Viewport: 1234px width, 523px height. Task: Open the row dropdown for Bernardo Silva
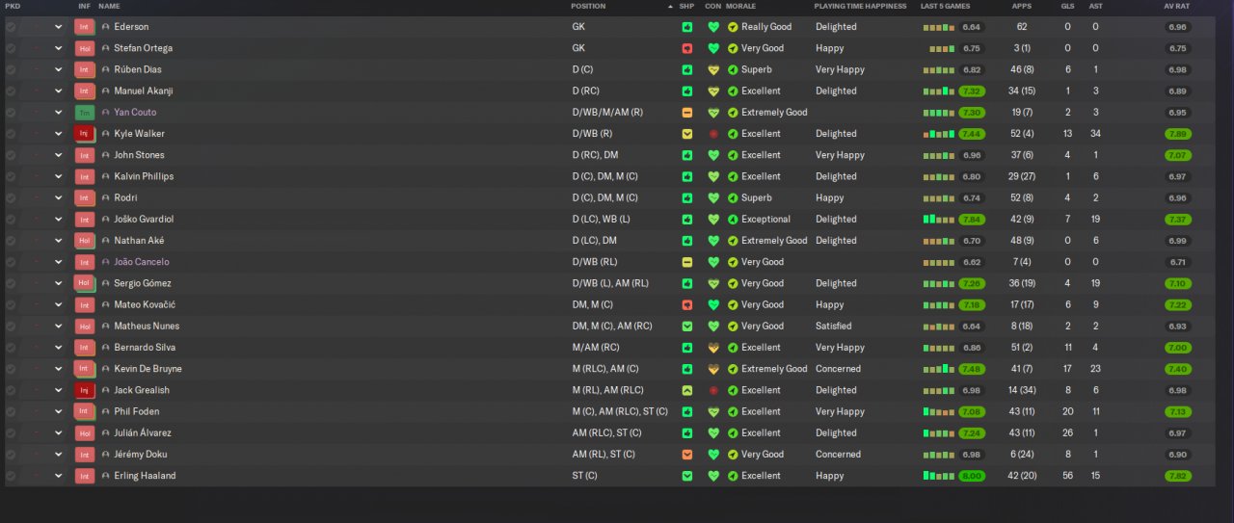[x=58, y=348]
